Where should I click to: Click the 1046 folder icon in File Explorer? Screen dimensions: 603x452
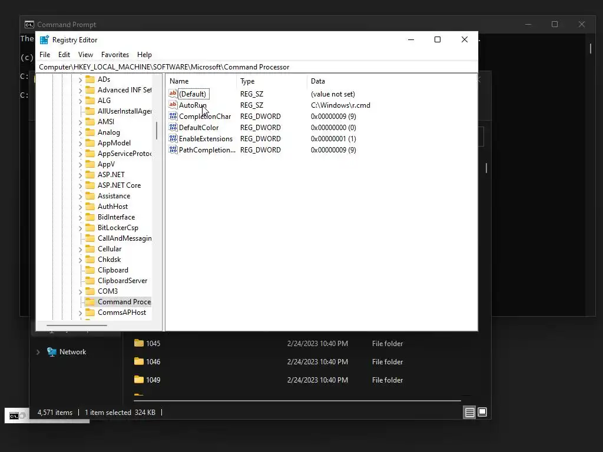click(x=139, y=361)
